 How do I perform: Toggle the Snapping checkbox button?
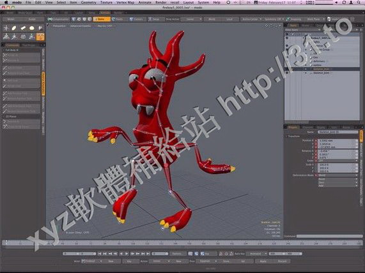coord(294,19)
